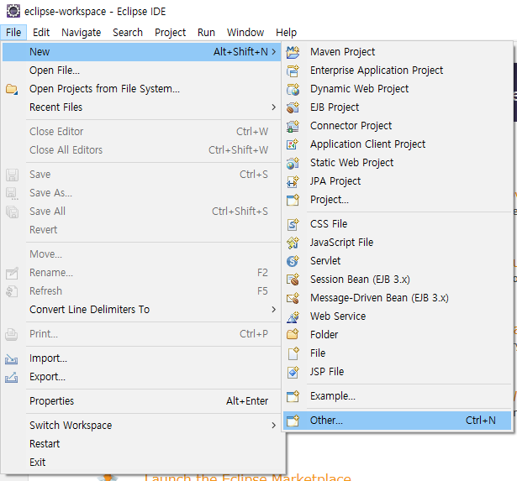The image size is (517, 481).
Task: Click the Other... wizard icon
Action: click(293, 420)
